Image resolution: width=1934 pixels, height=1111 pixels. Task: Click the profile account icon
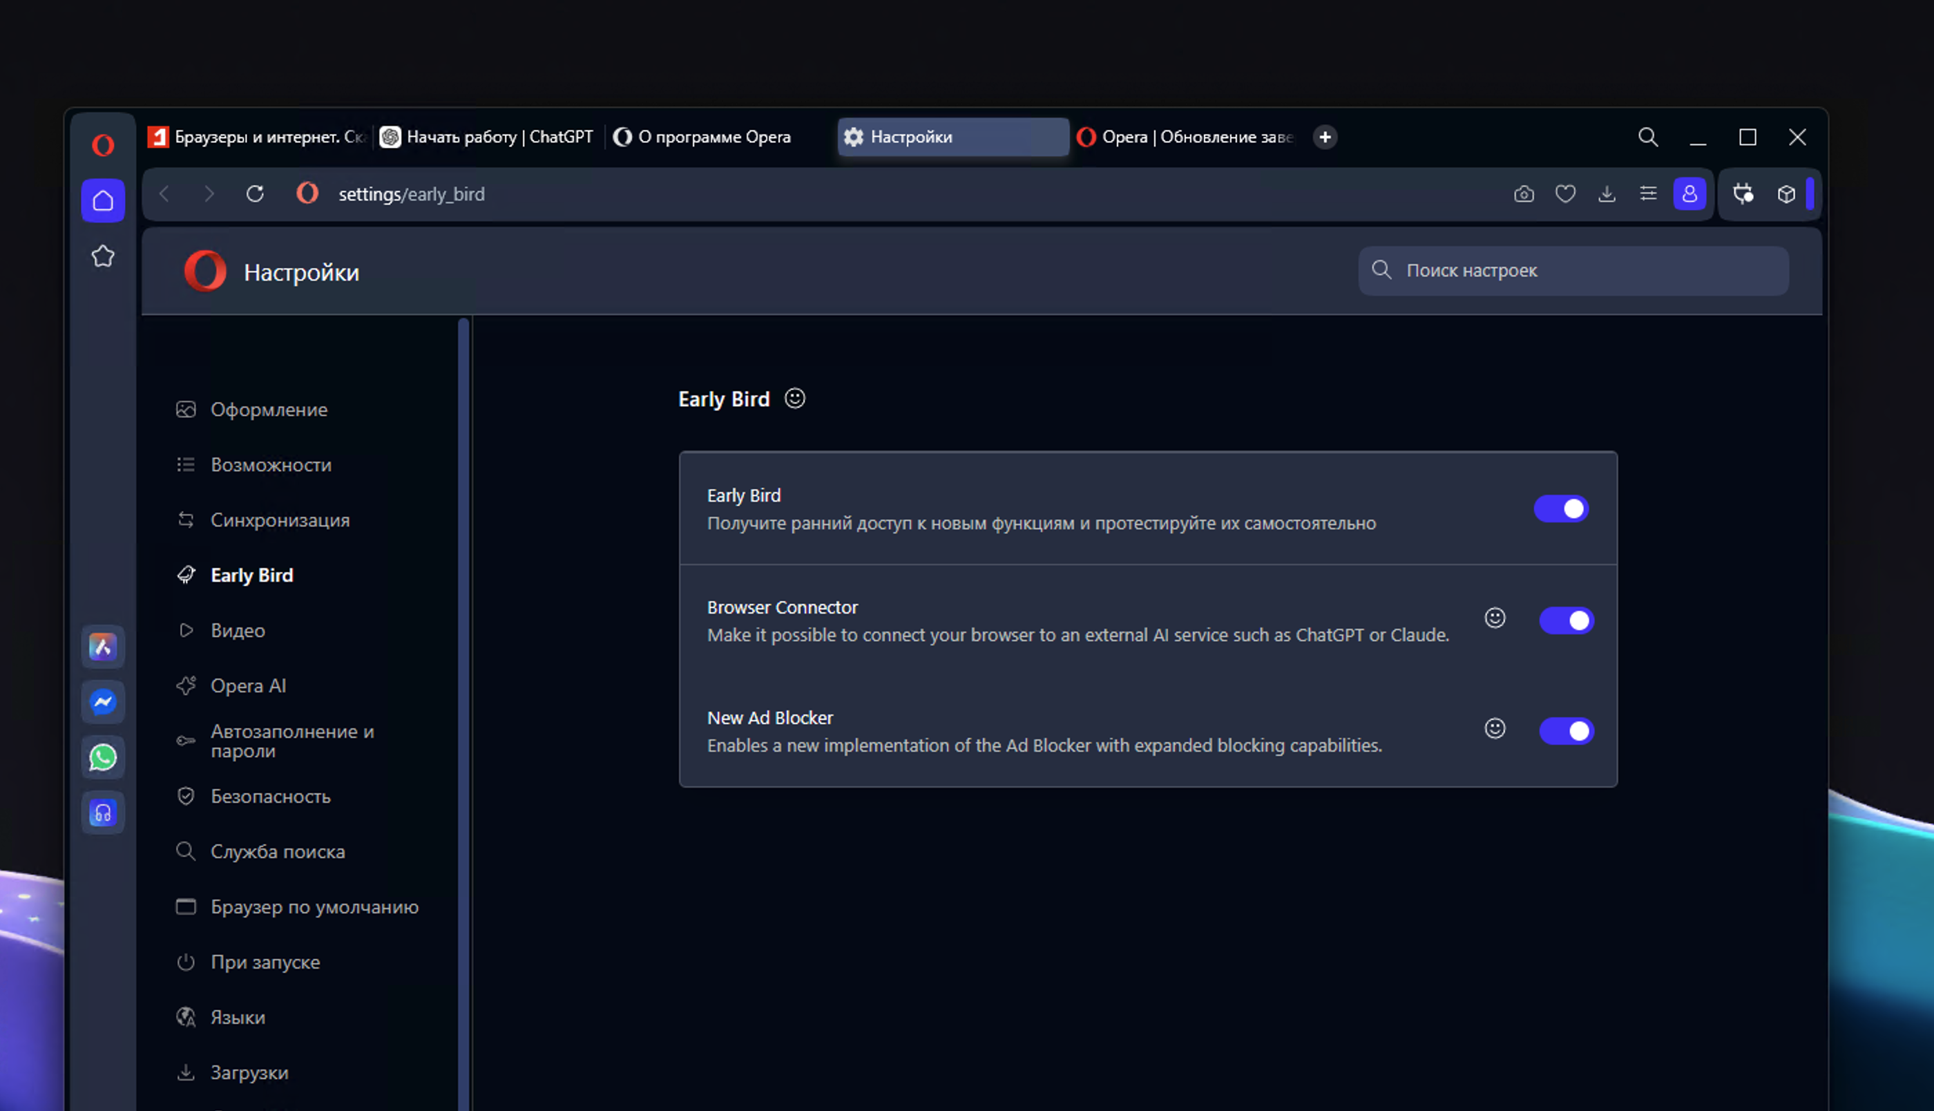click(1689, 194)
